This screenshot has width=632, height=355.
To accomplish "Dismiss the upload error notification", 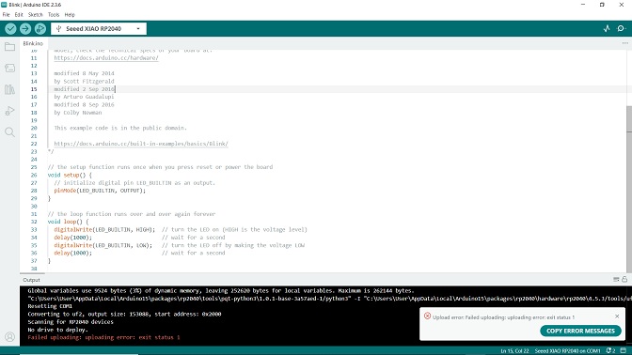I will coord(617,316).
